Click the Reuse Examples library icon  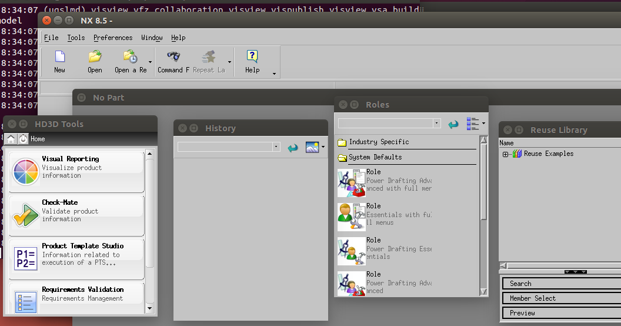pos(517,154)
